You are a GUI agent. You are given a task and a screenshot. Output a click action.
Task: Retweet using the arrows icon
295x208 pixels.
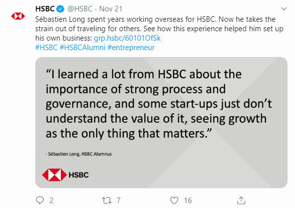point(107,201)
